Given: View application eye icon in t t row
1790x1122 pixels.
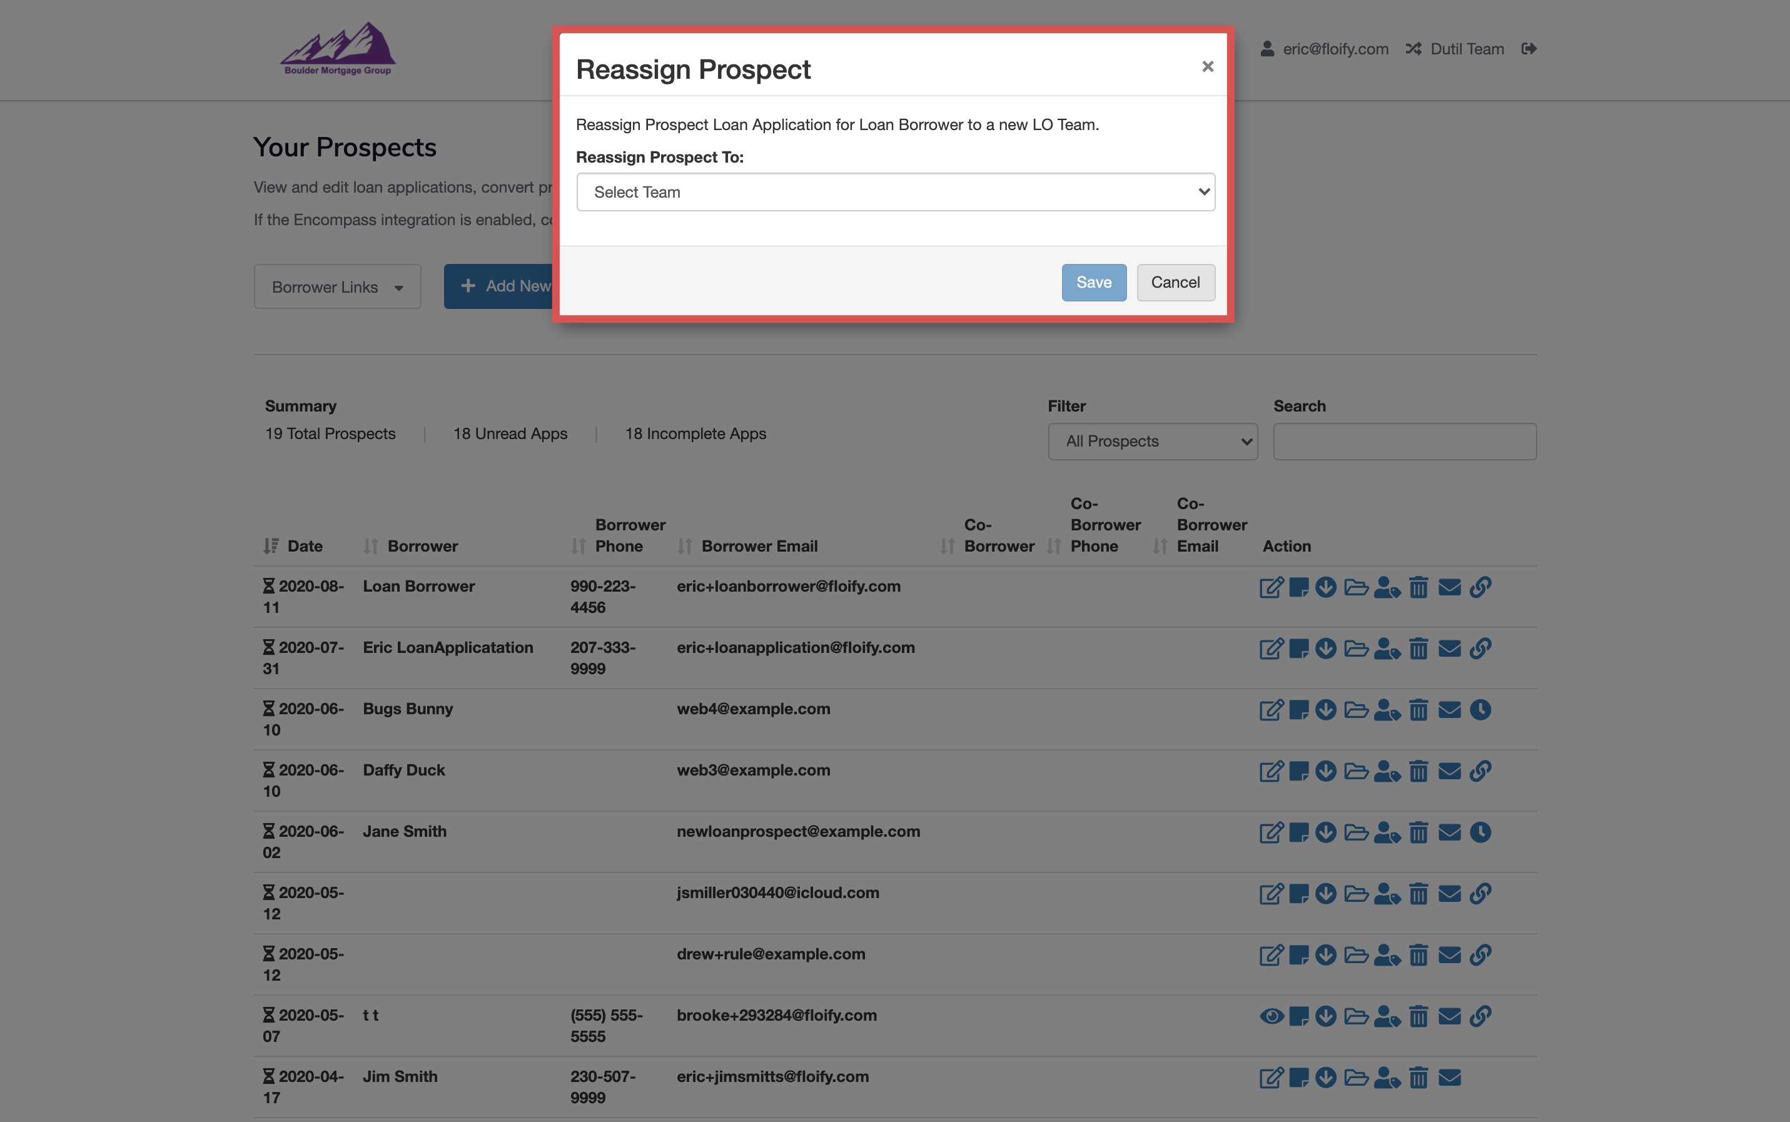Looking at the screenshot, I should 1272,1016.
